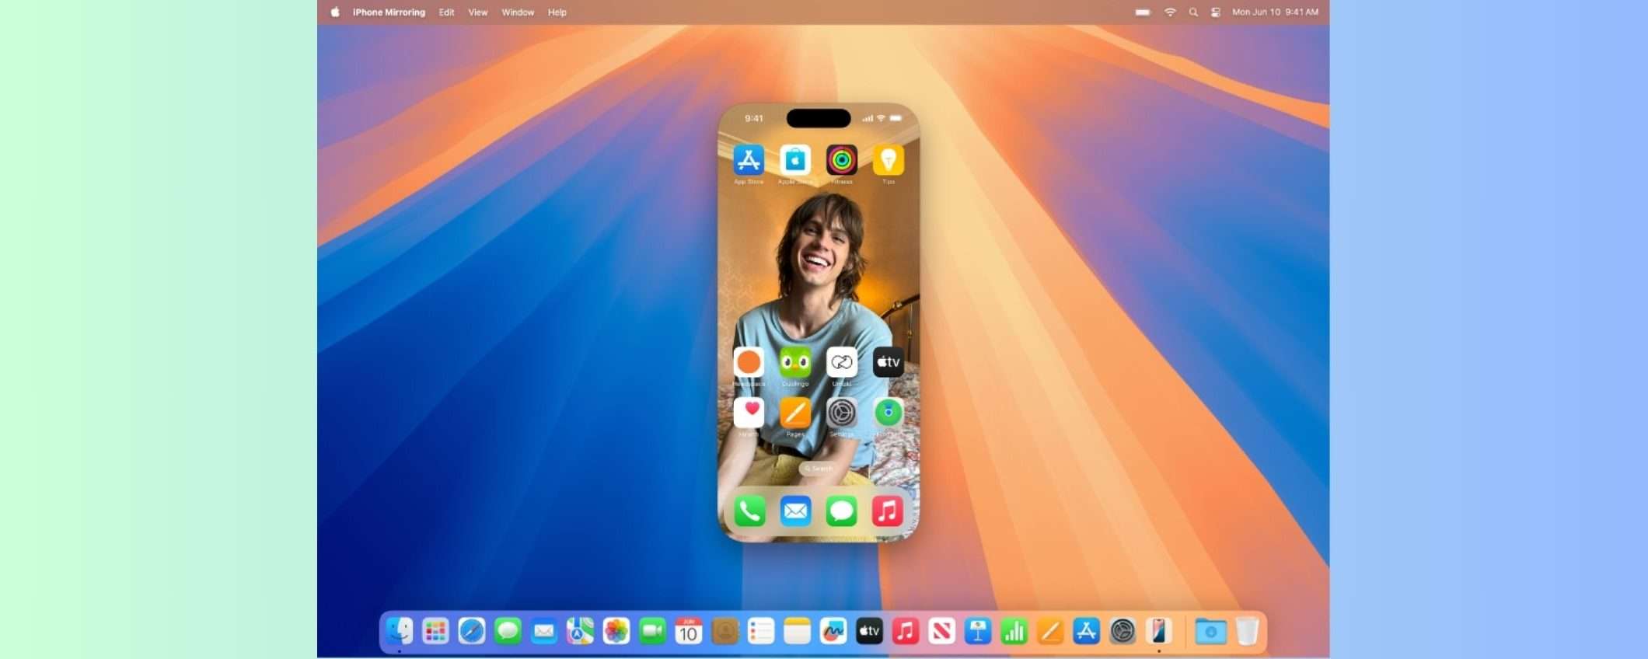Viewport: 1648px width, 659px height.
Task: Open the Edit menu
Action: (x=446, y=12)
